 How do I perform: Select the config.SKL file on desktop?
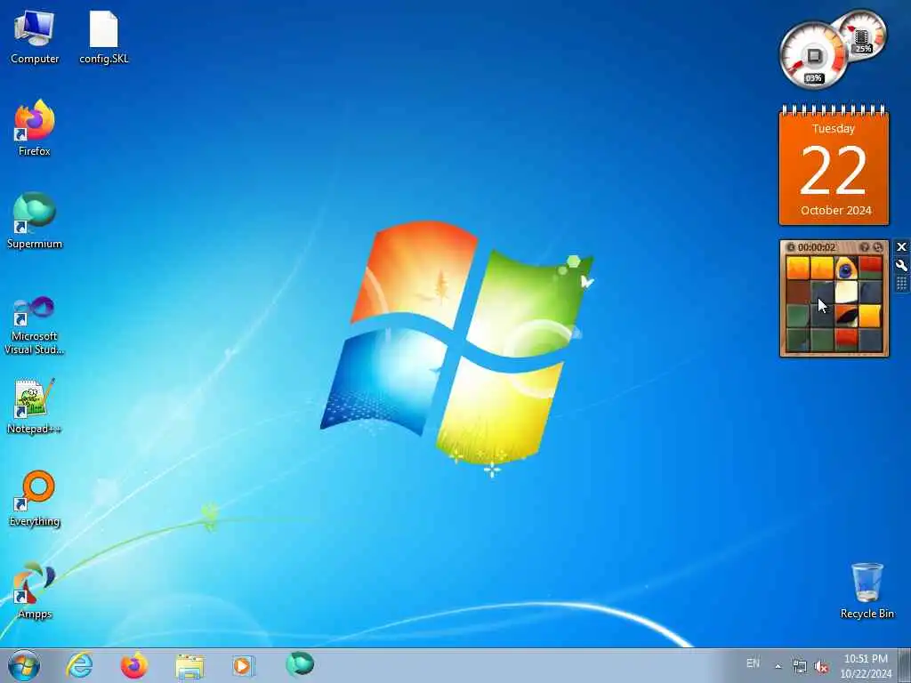(x=104, y=37)
